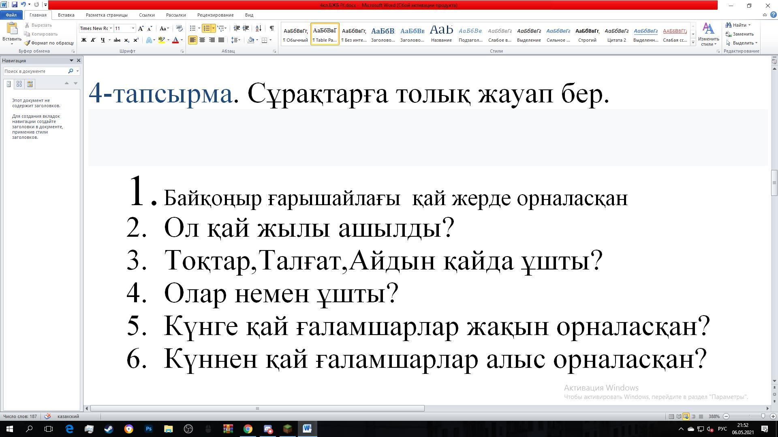Open the Times New Roman font name dropdown

tap(111, 28)
